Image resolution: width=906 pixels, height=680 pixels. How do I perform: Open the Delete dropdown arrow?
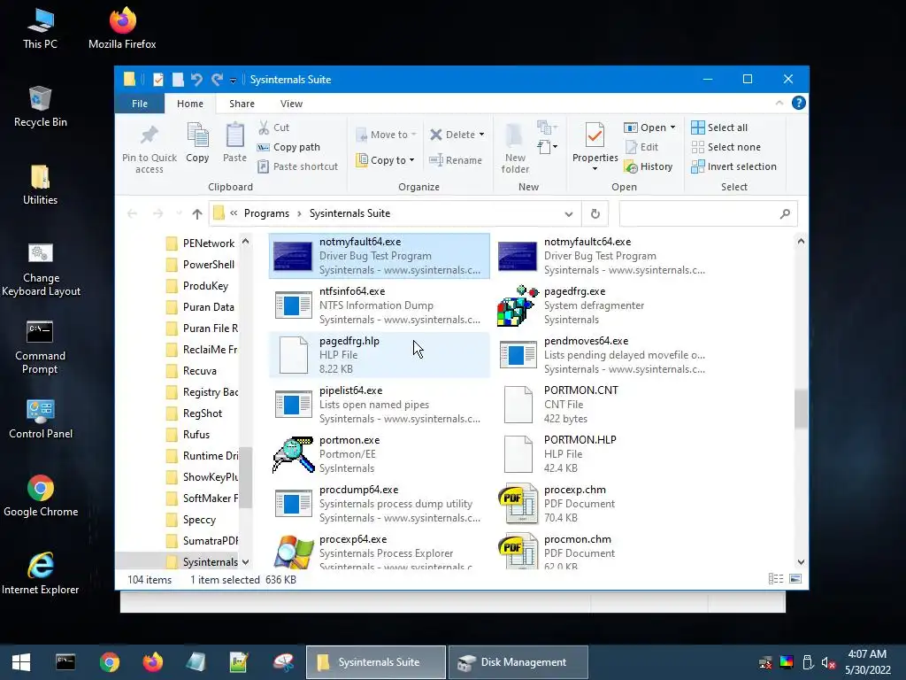(481, 135)
